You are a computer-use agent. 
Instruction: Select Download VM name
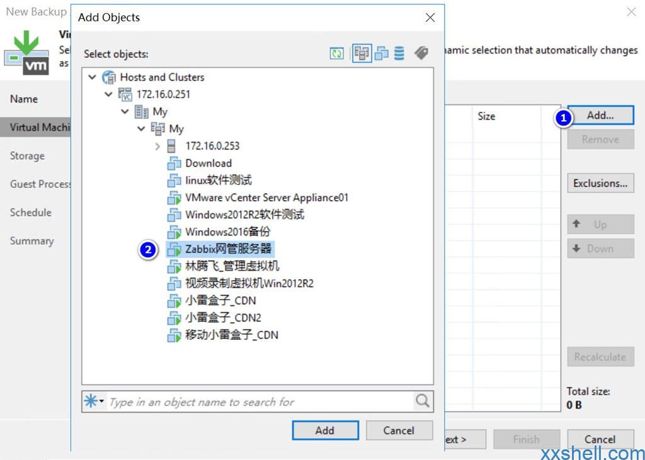click(x=208, y=163)
